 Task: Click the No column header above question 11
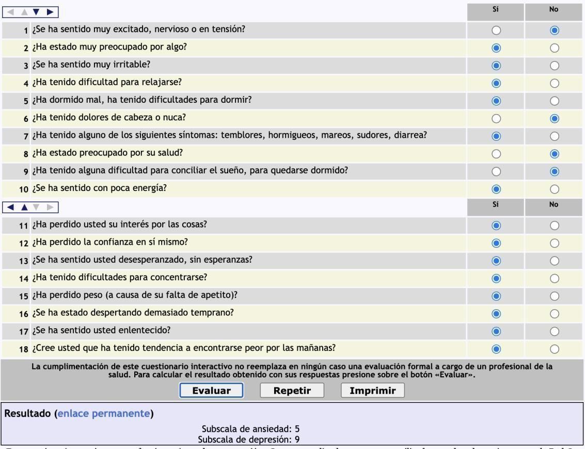pos(554,207)
